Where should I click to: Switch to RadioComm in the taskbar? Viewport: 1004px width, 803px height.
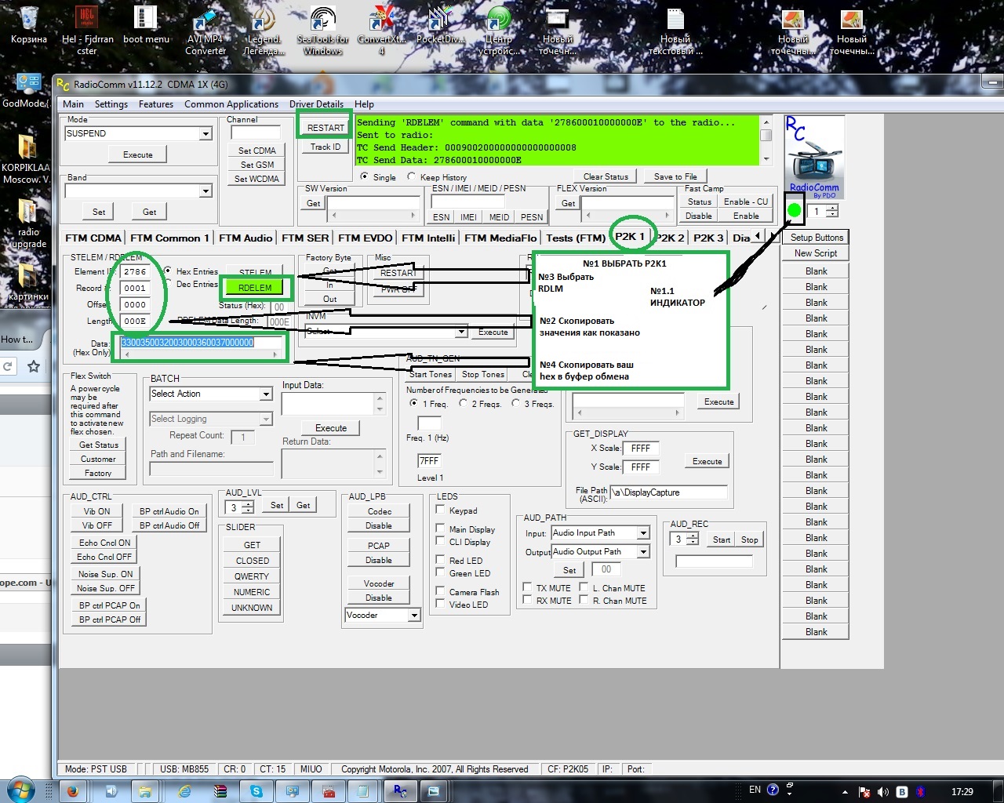[399, 791]
